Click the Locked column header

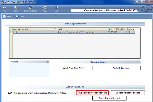tap(131, 29)
